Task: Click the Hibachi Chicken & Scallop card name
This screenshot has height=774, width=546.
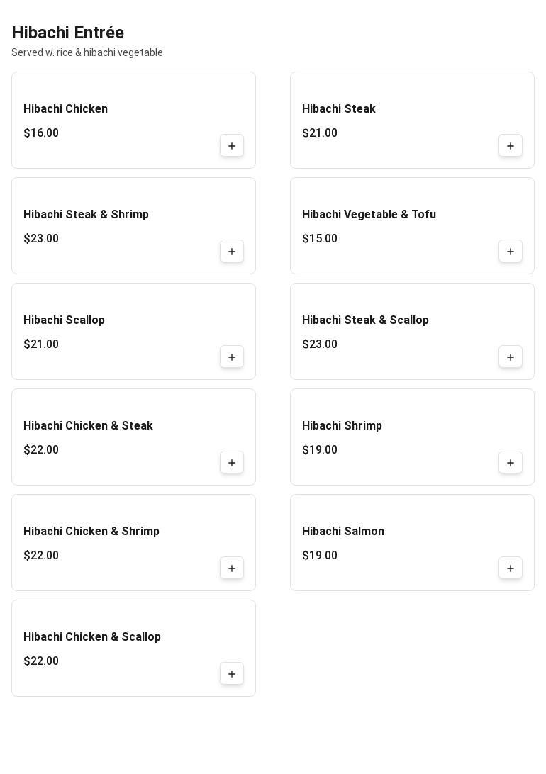Action: (92, 637)
